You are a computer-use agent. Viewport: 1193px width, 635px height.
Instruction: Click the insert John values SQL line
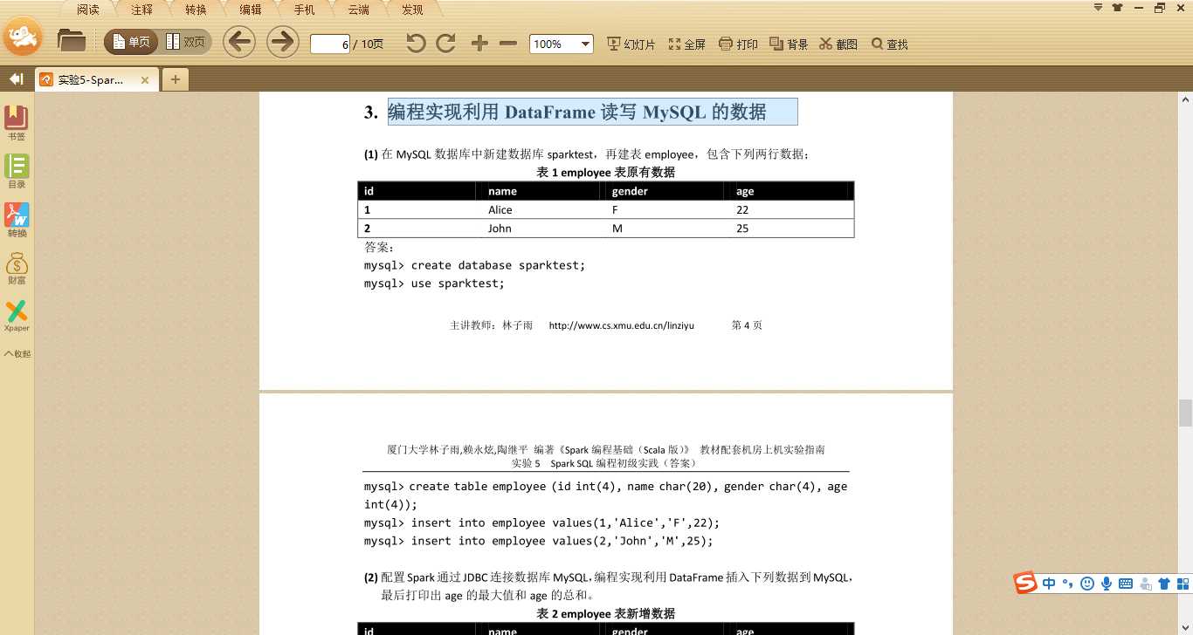pyautogui.click(x=538, y=541)
